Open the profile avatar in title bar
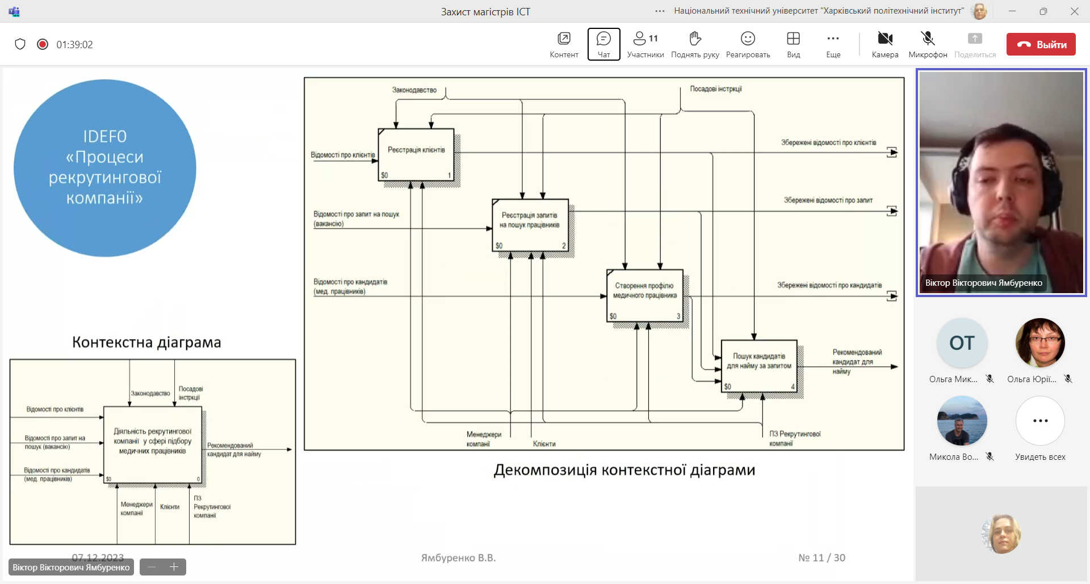Image resolution: width=1090 pixels, height=584 pixels. (979, 11)
